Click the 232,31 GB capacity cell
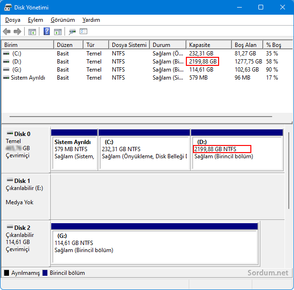The height and width of the screenshot is (290, 294). [x=201, y=54]
